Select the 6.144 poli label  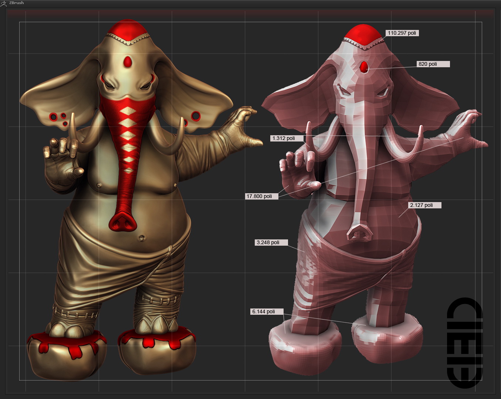(x=267, y=311)
